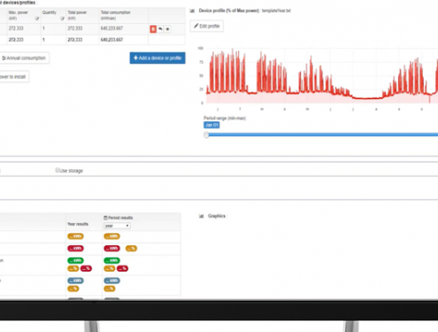Click Add a device or profile button

click(158, 58)
